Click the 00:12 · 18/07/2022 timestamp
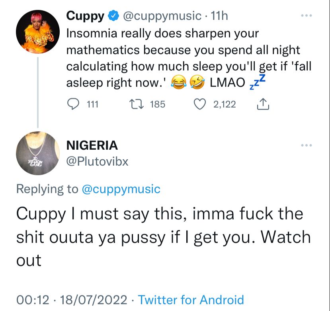Image resolution: width=330 pixels, height=311 pixels. point(72,299)
